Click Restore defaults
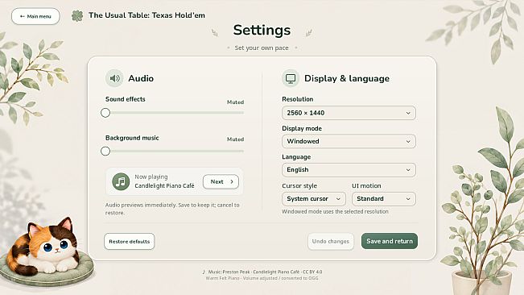 (130, 242)
